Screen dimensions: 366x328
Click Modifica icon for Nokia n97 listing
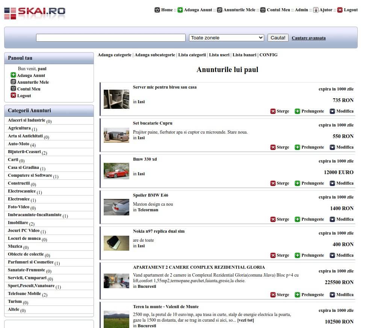tap(332, 255)
